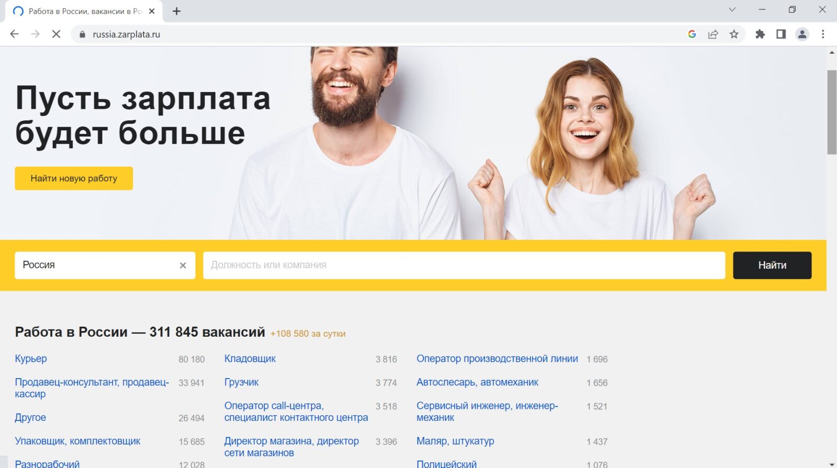The height and width of the screenshot is (468, 837).
Task: Click the Россия region input
Action: [105, 265]
